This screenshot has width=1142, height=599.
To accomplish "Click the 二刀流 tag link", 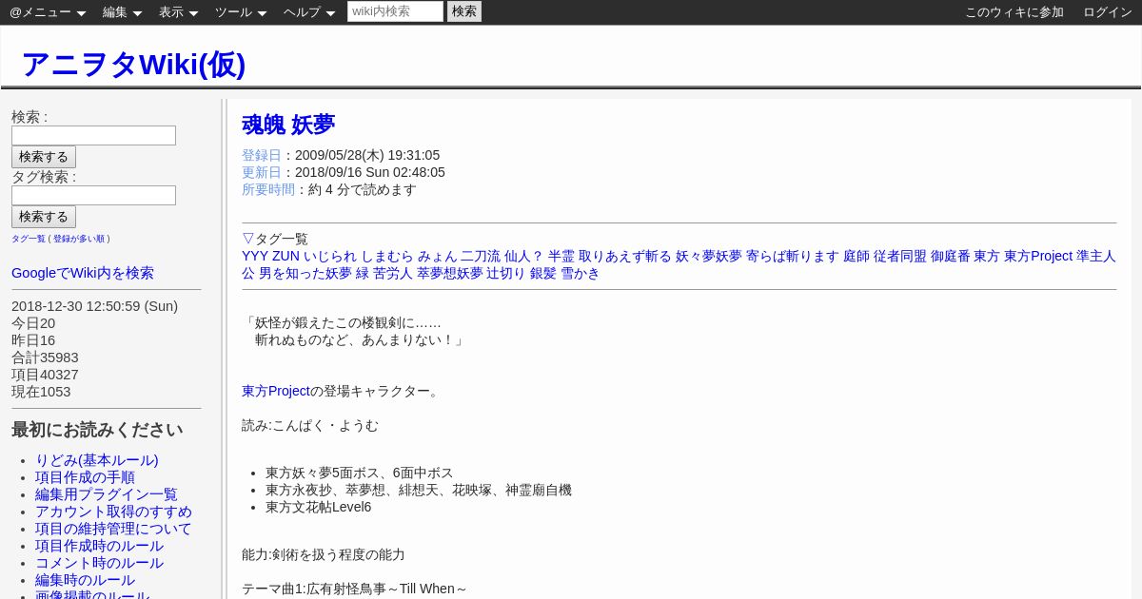I will tap(481, 256).
